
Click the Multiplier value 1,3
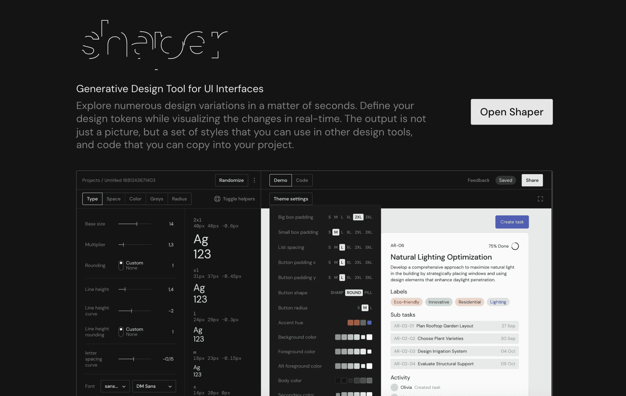171,245
